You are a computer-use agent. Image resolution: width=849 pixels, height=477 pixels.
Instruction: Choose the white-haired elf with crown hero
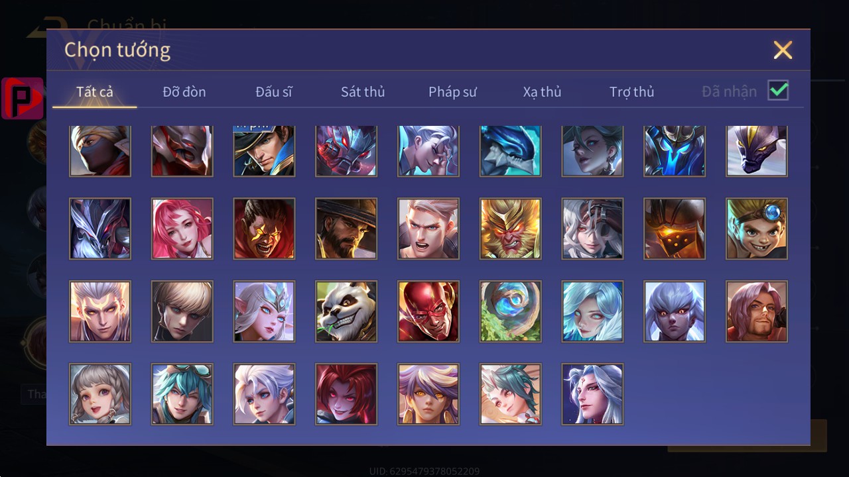264,311
